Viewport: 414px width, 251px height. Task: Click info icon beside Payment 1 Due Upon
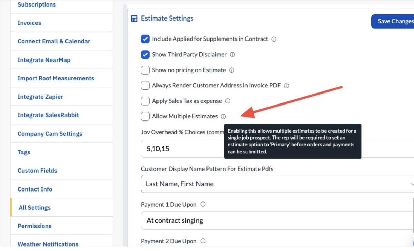203,204
